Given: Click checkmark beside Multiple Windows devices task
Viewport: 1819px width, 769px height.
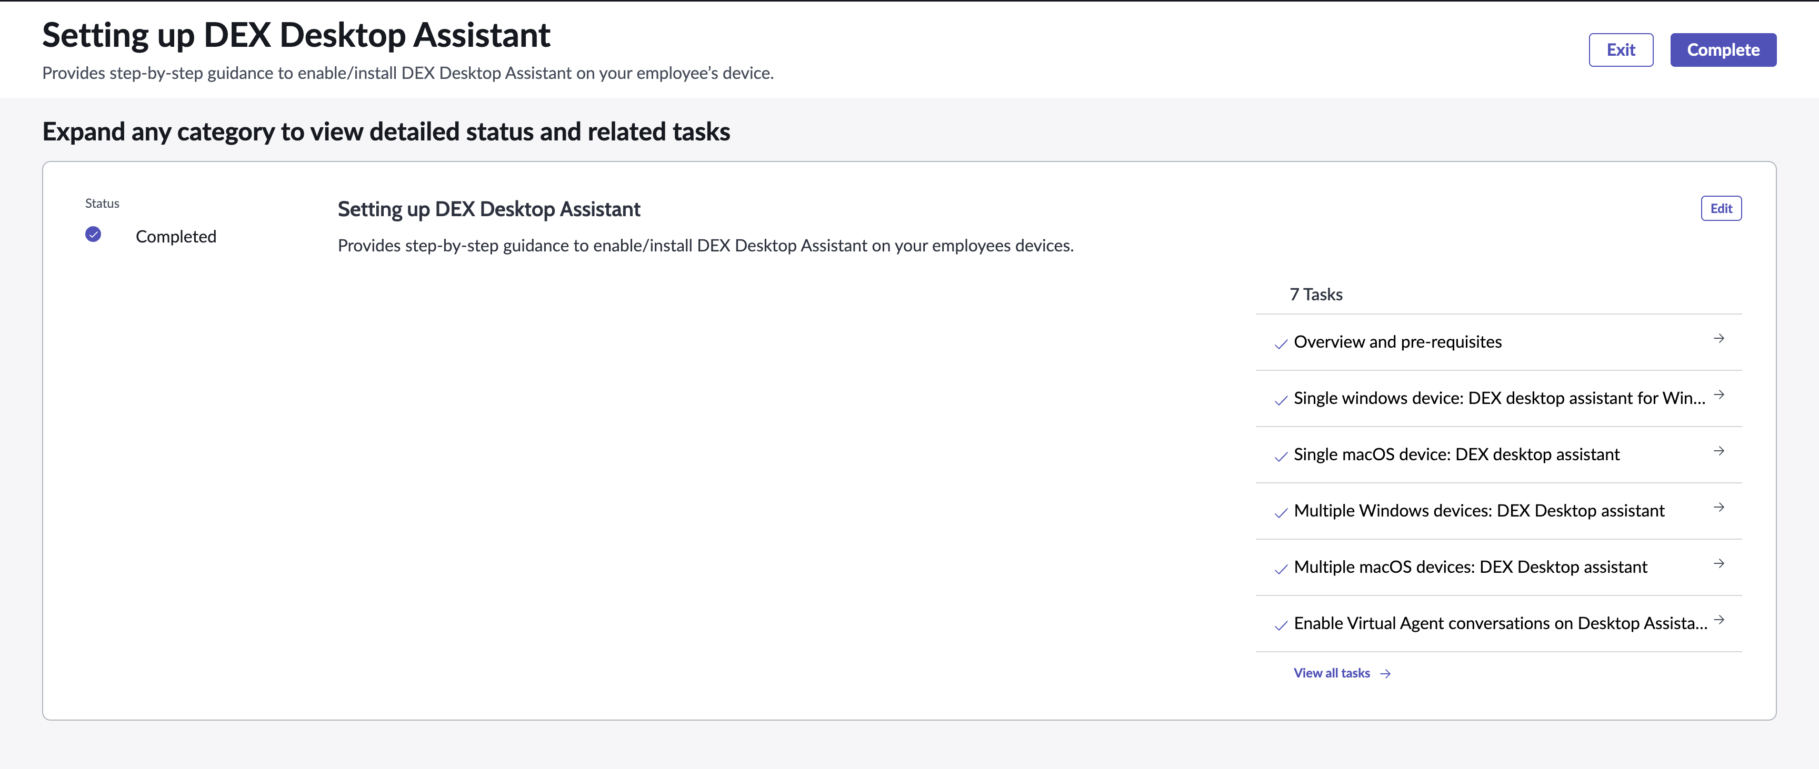Looking at the screenshot, I should [x=1281, y=513].
